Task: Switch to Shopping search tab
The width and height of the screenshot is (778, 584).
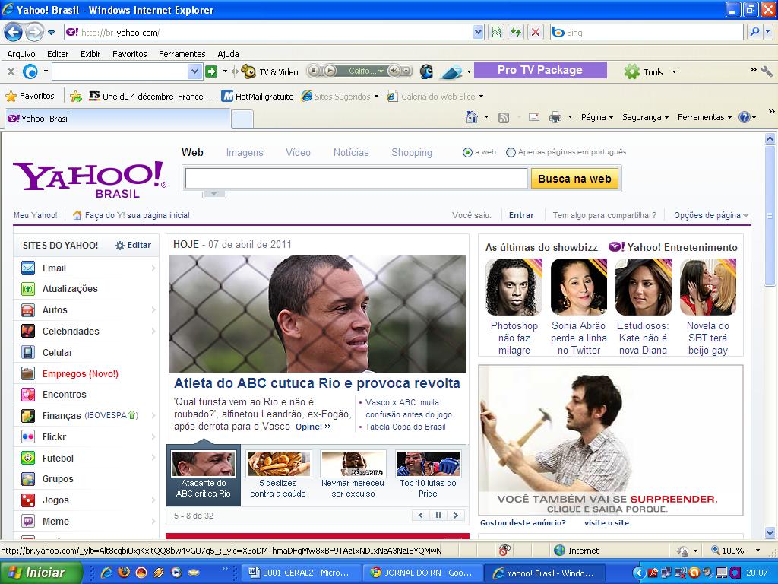Action: coord(411,153)
